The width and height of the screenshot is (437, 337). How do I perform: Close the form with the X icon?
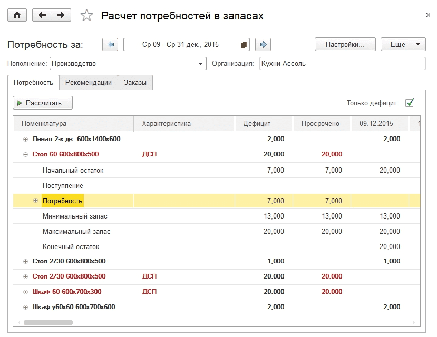[x=428, y=16]
